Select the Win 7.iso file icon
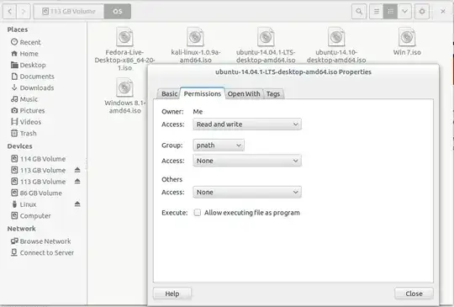The image size is (454, 307). [x=407, y=37]
